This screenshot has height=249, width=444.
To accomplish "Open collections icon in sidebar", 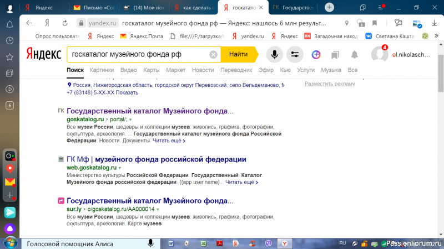I will point(9,73).
